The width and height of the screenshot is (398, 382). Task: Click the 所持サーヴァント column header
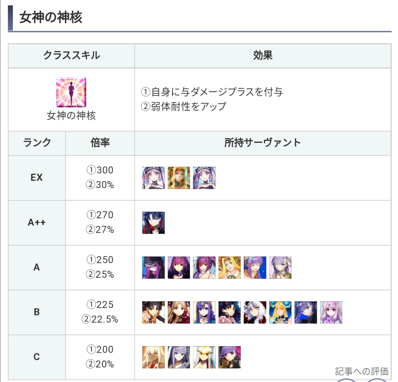point(263,143)
